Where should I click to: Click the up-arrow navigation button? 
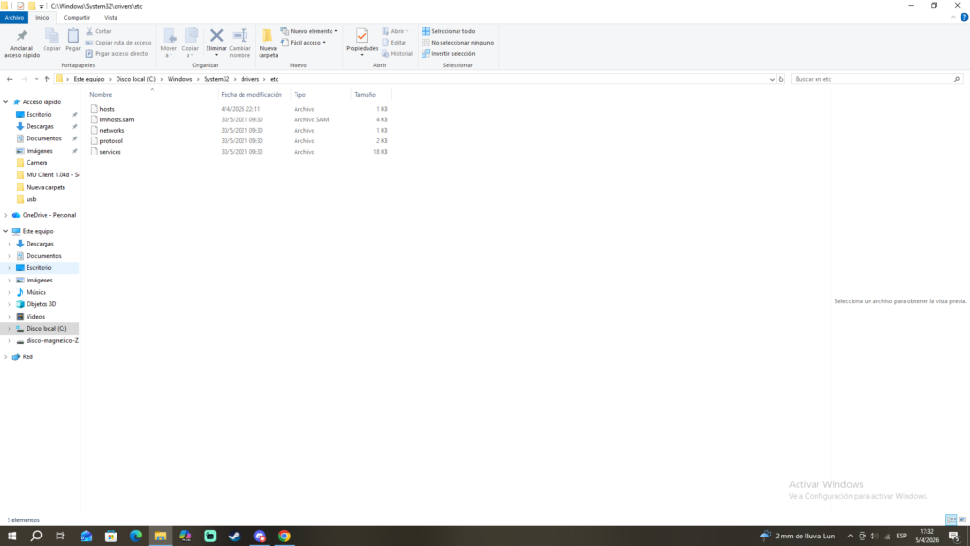click(47, 79)
